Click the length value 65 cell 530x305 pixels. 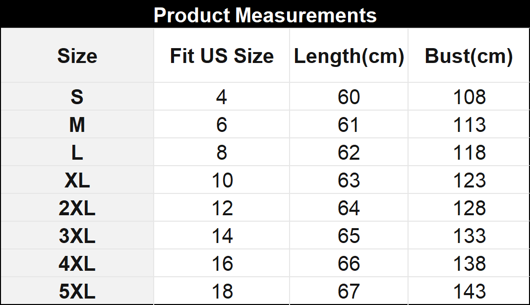pos(349,236)
